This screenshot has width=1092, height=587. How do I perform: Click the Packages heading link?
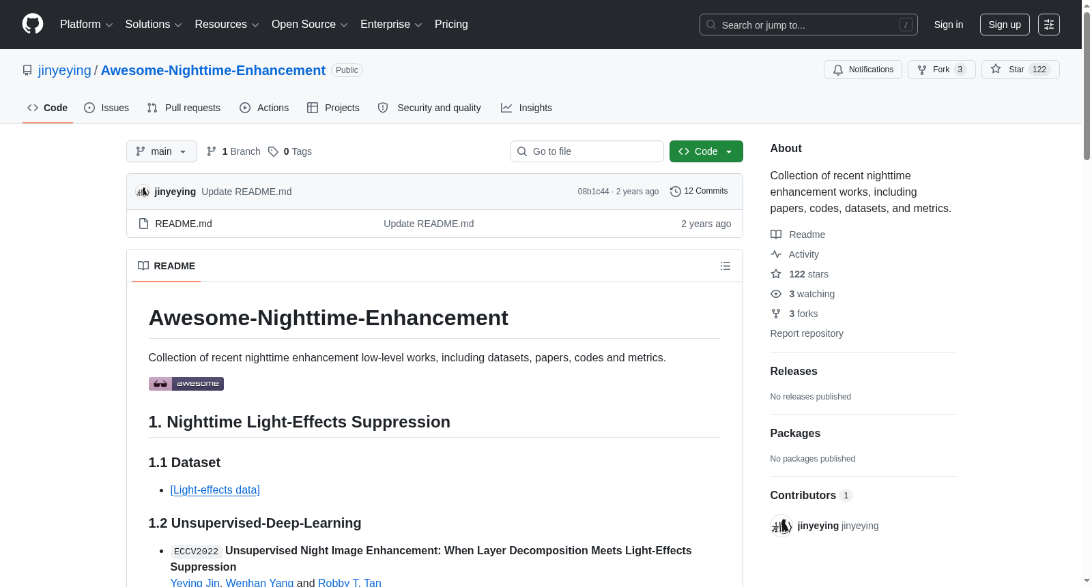tap(795, 434)
